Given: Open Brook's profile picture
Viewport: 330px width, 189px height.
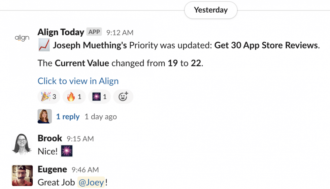Looking at the screenshot, I should (22, 144).
